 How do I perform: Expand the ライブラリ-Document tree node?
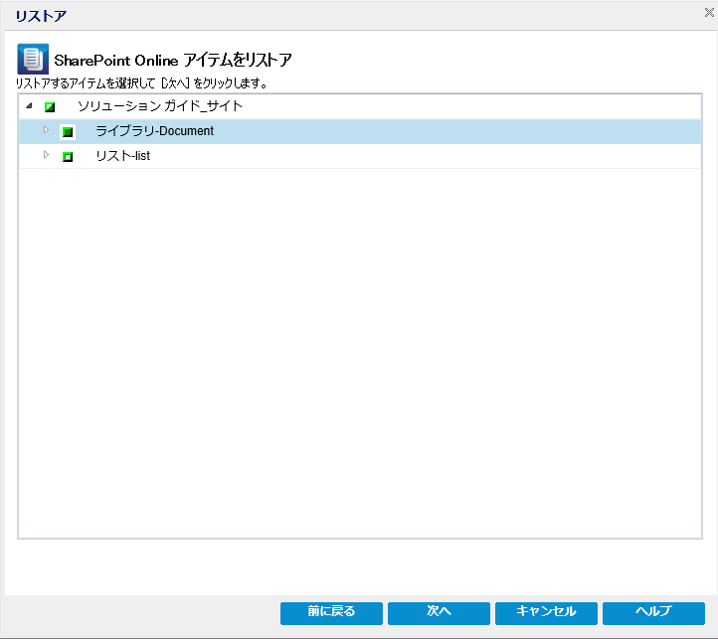click(x=46, y=130)
